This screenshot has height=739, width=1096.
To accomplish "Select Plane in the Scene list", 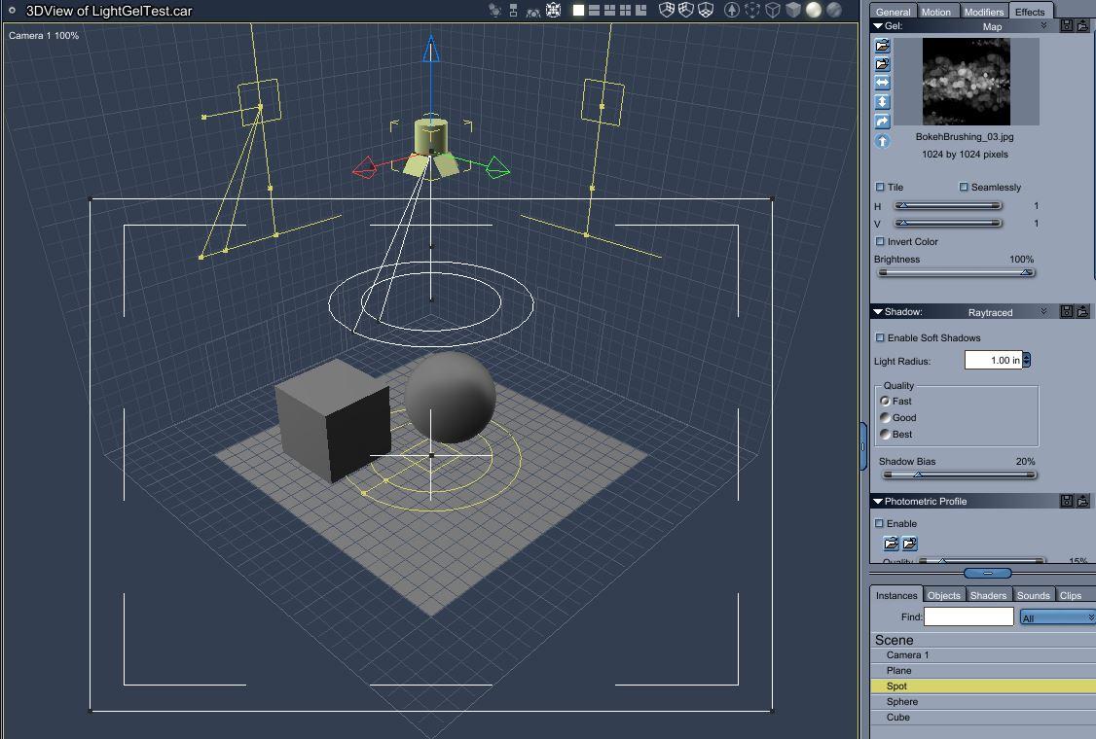I will click(983, 671).
